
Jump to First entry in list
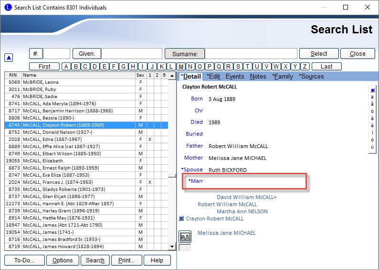tap(44, 67)
